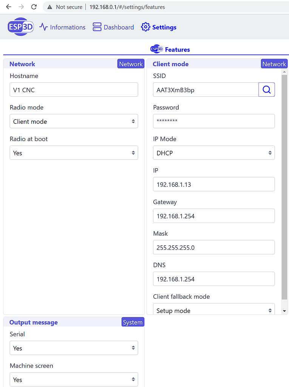Click the browser back arrow
289x387 pixels.
[x=8, y=6]
